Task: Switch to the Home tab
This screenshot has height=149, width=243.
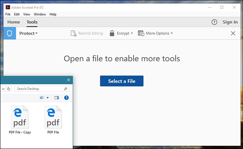Action: (x=14, y=22)
